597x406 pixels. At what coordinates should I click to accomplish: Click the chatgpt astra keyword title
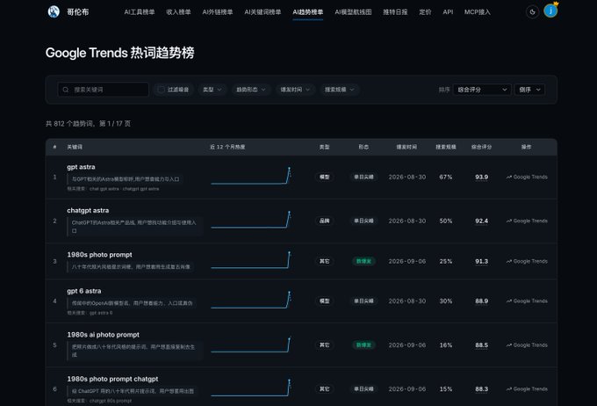pos(88,210)
